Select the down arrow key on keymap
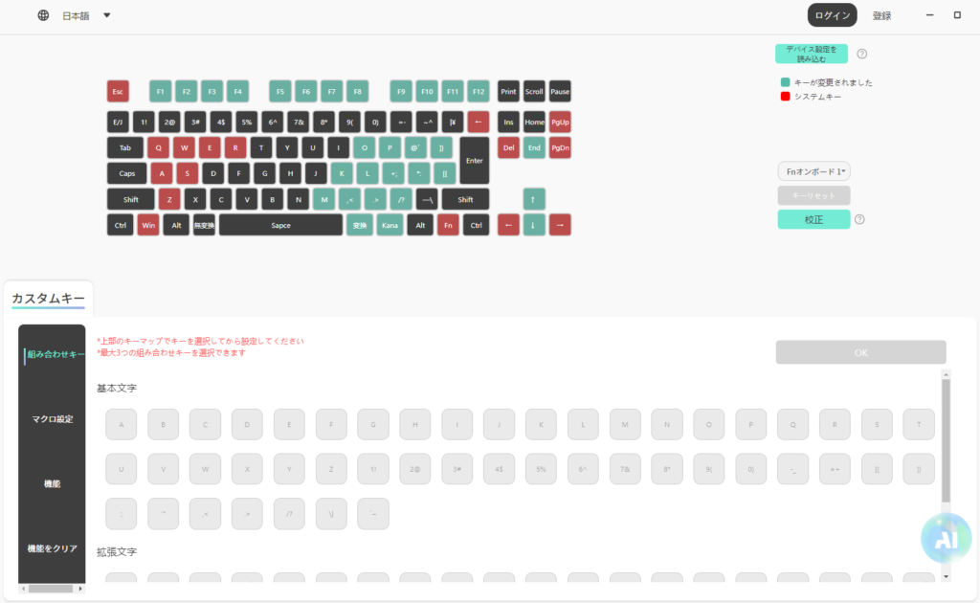Image resolution: width=980 pixels, height=603 pixels. (534, 225)
